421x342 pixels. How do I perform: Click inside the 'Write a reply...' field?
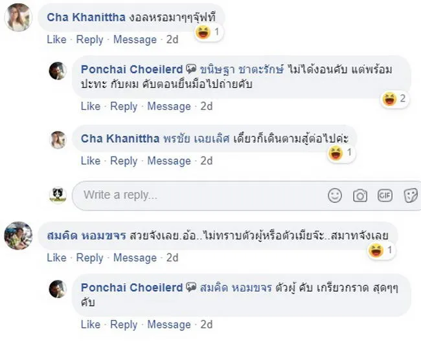(194, 195)
